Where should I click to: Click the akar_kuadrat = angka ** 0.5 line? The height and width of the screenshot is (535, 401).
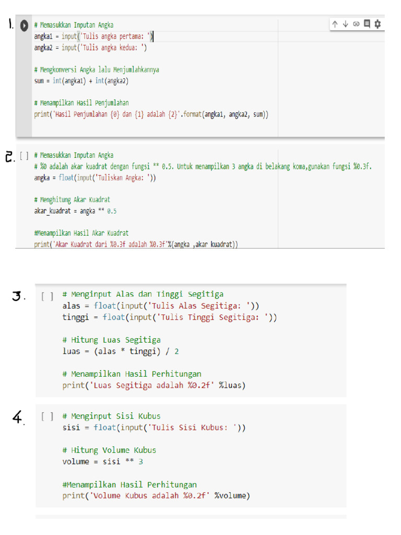75,211
